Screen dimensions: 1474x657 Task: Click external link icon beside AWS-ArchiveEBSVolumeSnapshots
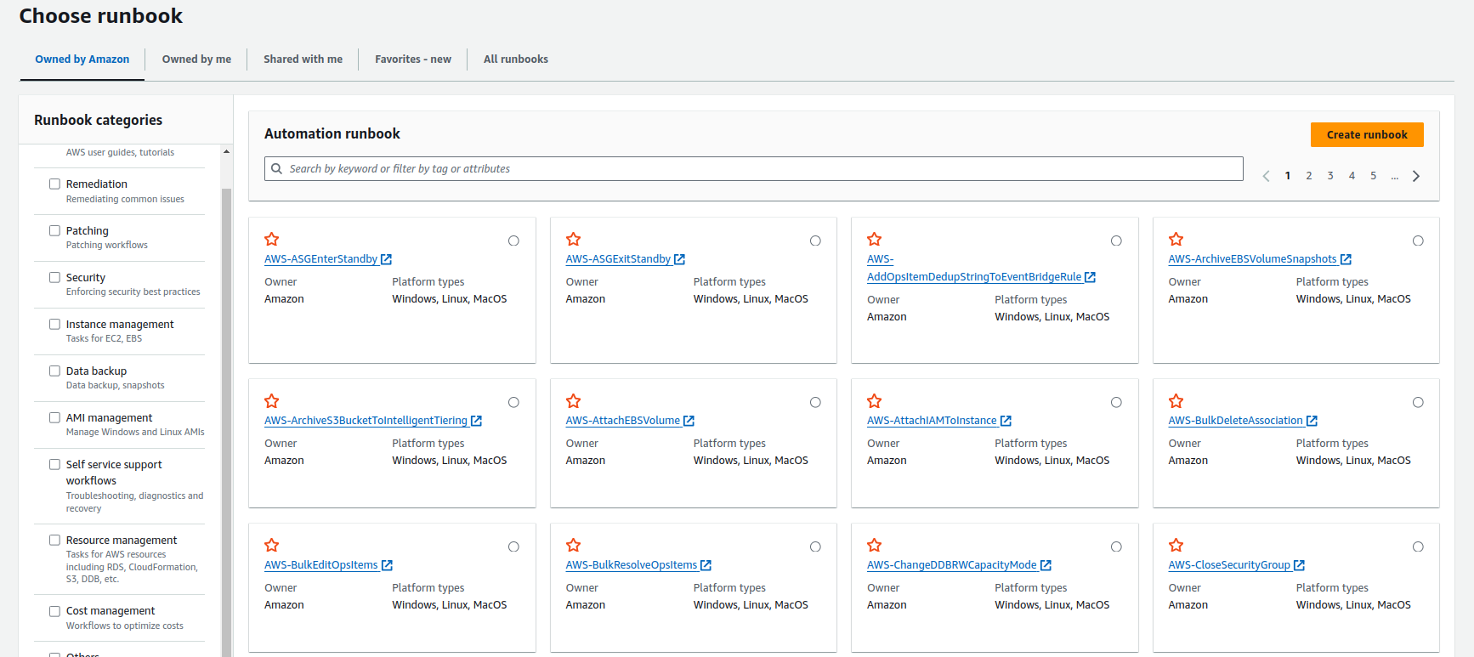pos(1346,259)
